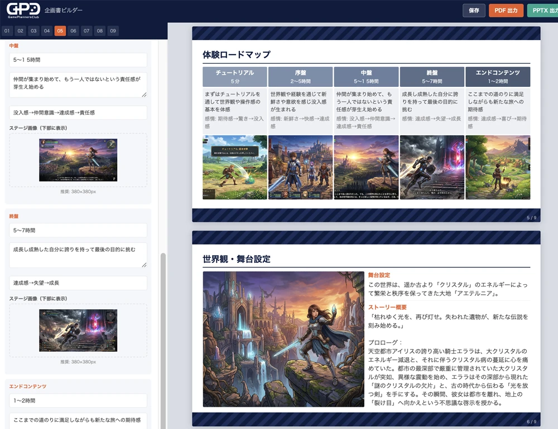Click the 終盤 stage image thumbnail

(x=78, y=331)
